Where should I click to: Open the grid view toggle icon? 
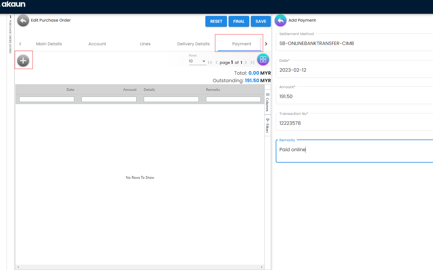263,59
